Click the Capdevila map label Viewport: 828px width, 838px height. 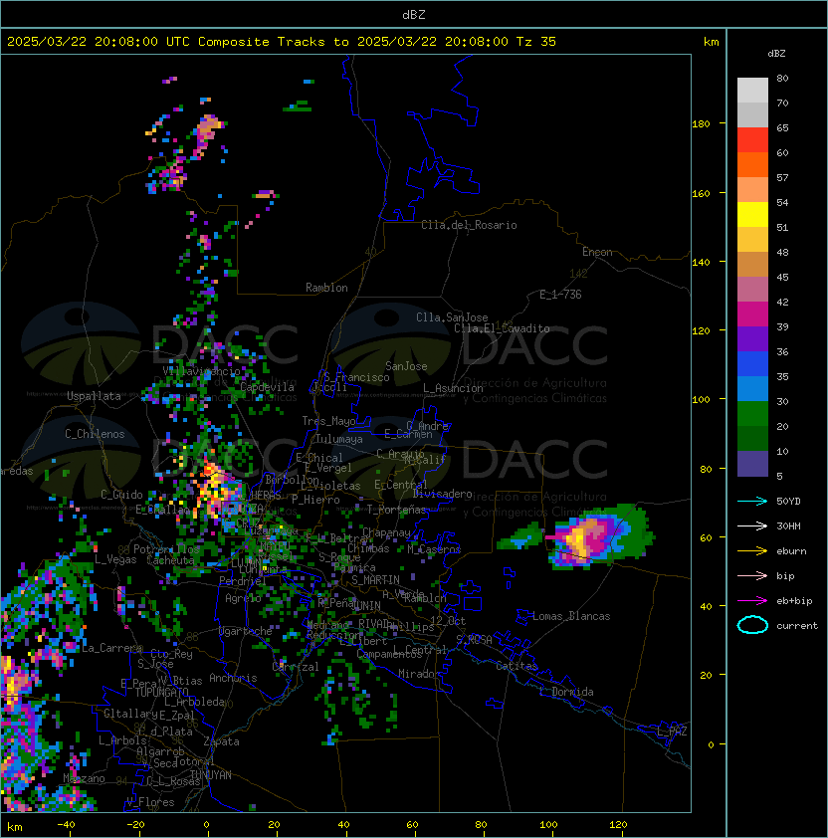268,387
